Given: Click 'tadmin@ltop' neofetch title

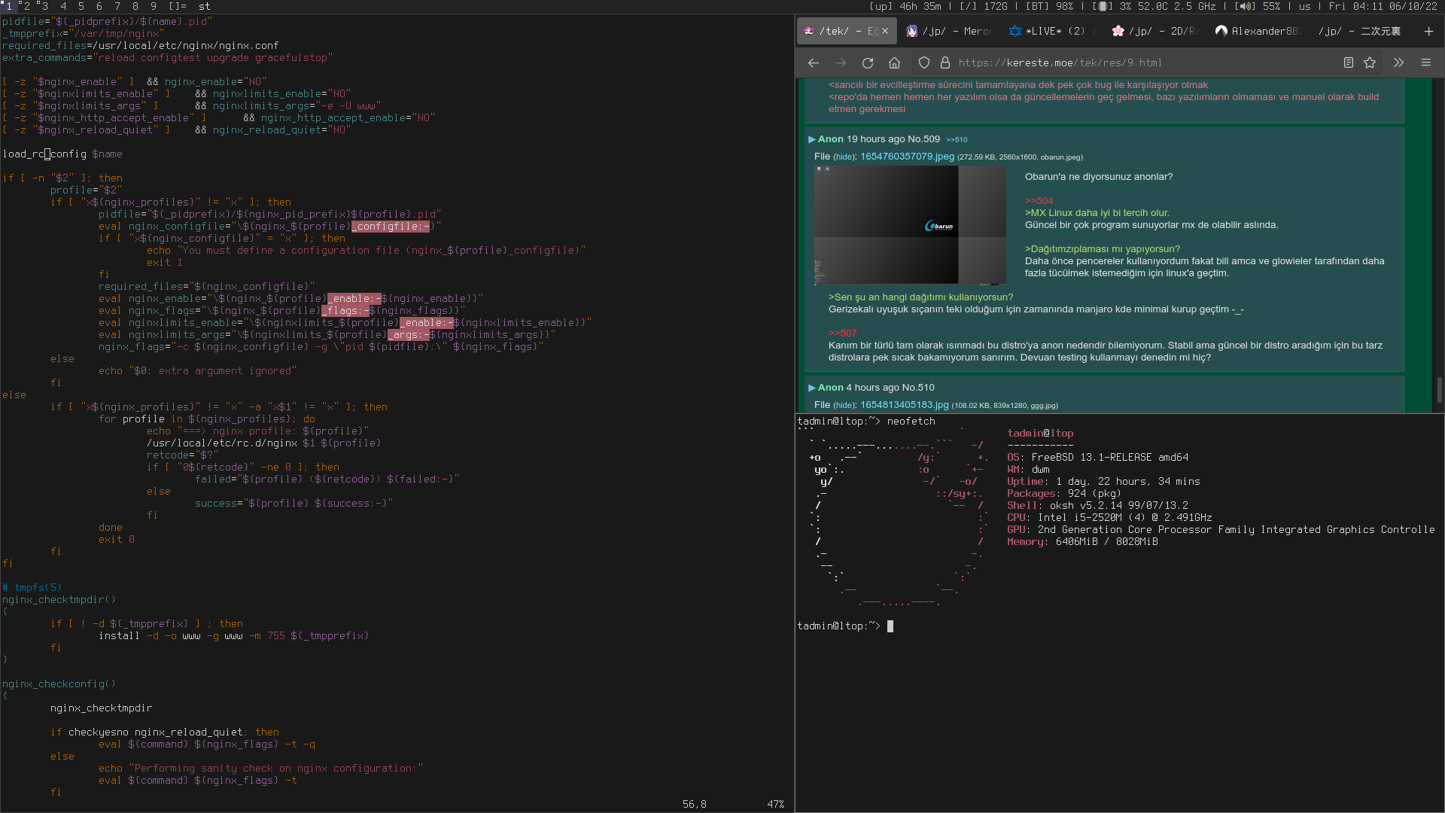Looking at the screenshot, I should coord(1041,434).
